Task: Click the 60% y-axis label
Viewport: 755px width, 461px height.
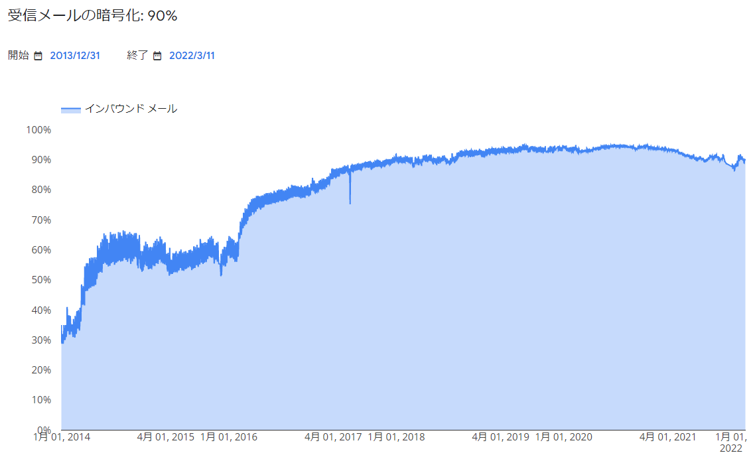Action: (41, 250)
